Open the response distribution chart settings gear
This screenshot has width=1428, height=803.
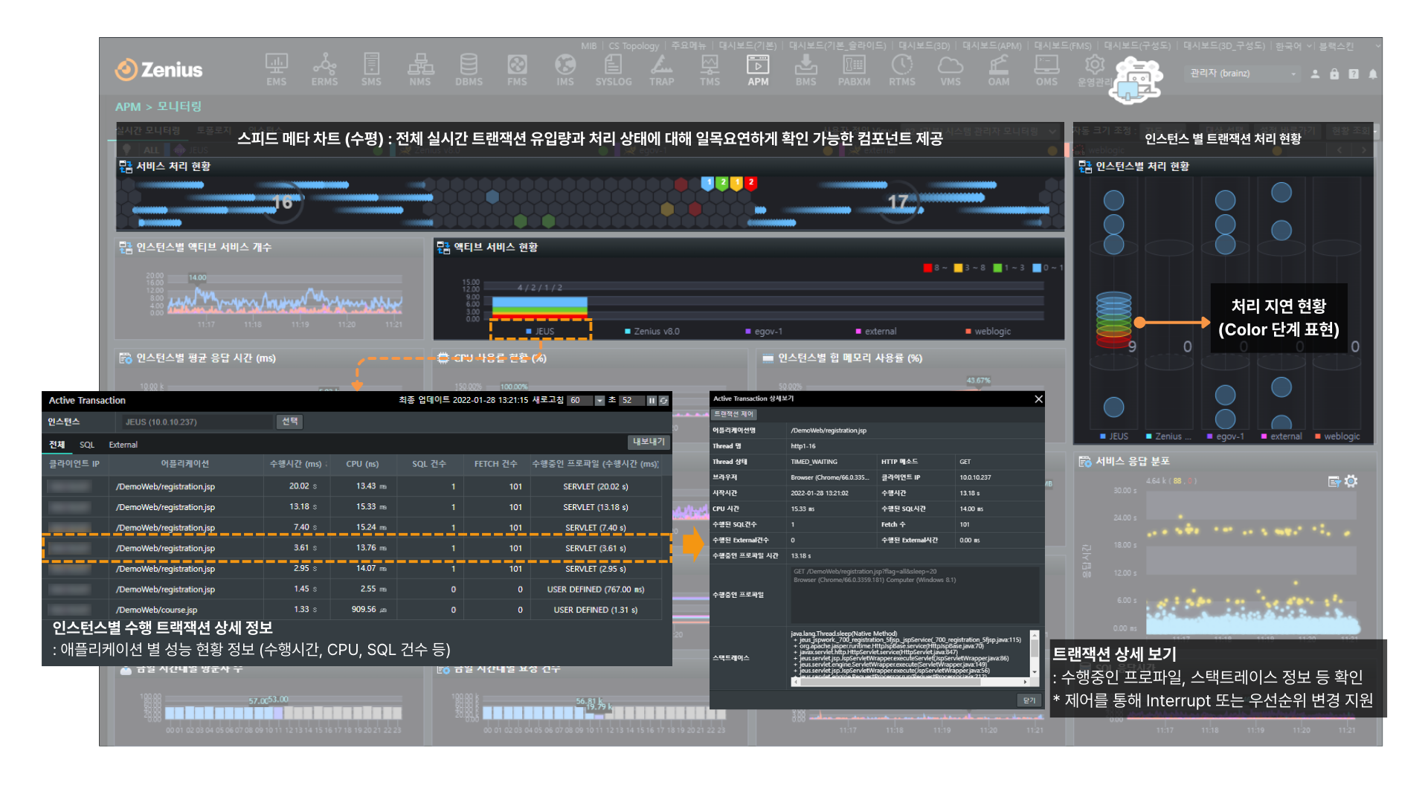tap(1351, 481)
